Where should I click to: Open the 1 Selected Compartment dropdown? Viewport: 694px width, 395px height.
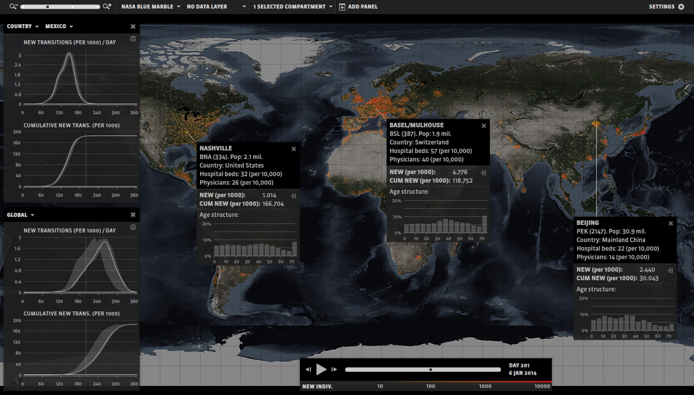point(292,7)
